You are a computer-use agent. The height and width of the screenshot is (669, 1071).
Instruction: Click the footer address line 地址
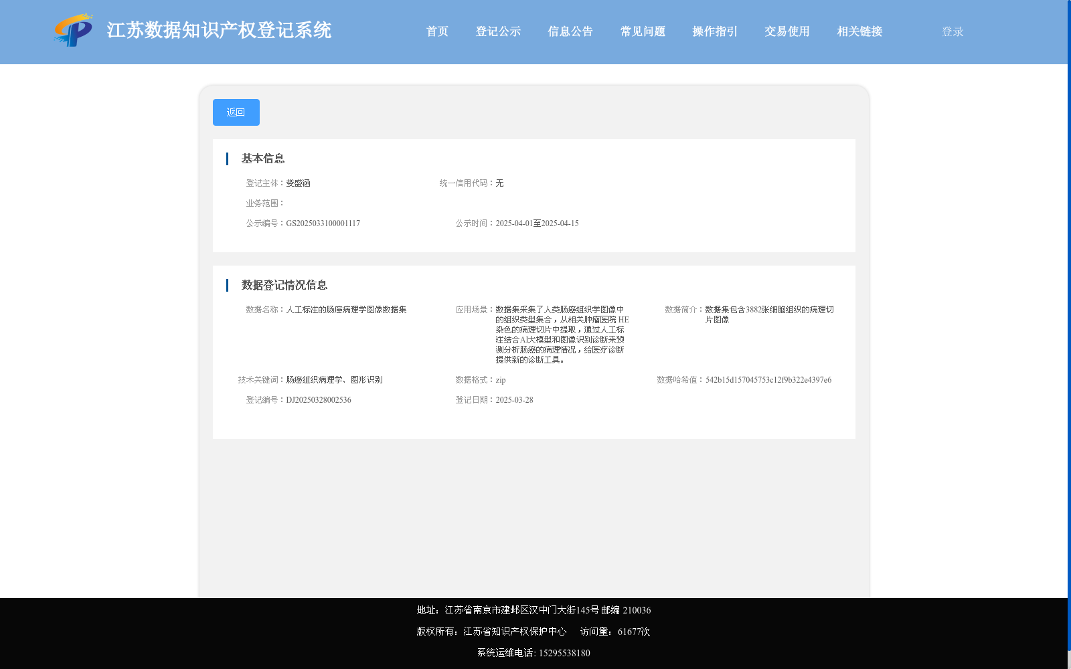coord(533,610)
